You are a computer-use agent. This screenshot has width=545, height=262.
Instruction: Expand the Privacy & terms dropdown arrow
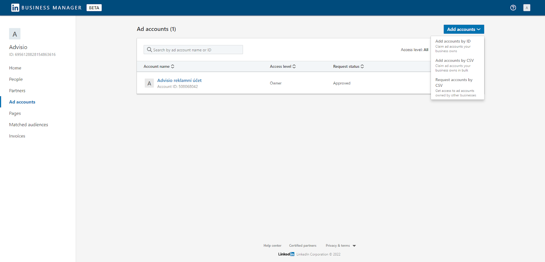(354, 246)
